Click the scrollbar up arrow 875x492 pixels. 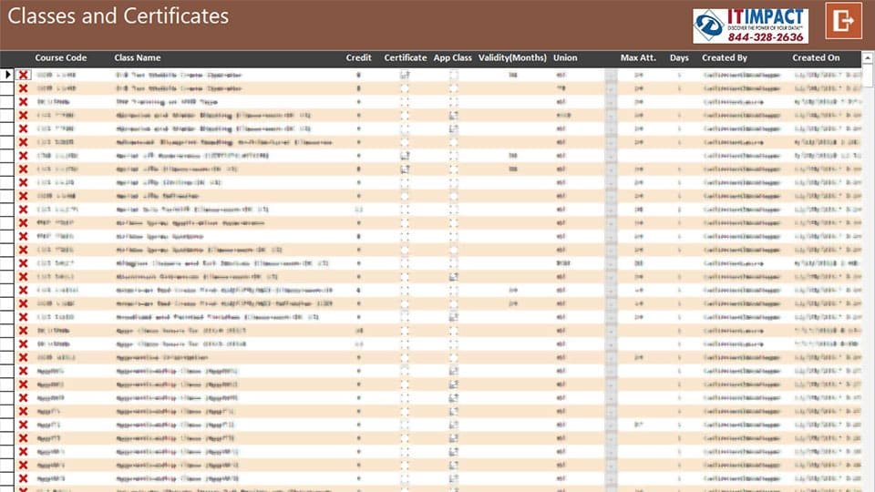pos(868,57)
